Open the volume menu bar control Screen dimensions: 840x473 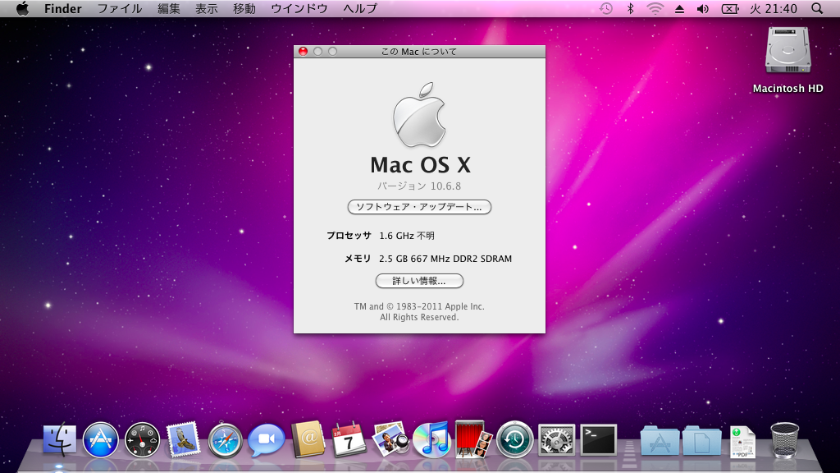pyautogui.click(x=703, y=8)
